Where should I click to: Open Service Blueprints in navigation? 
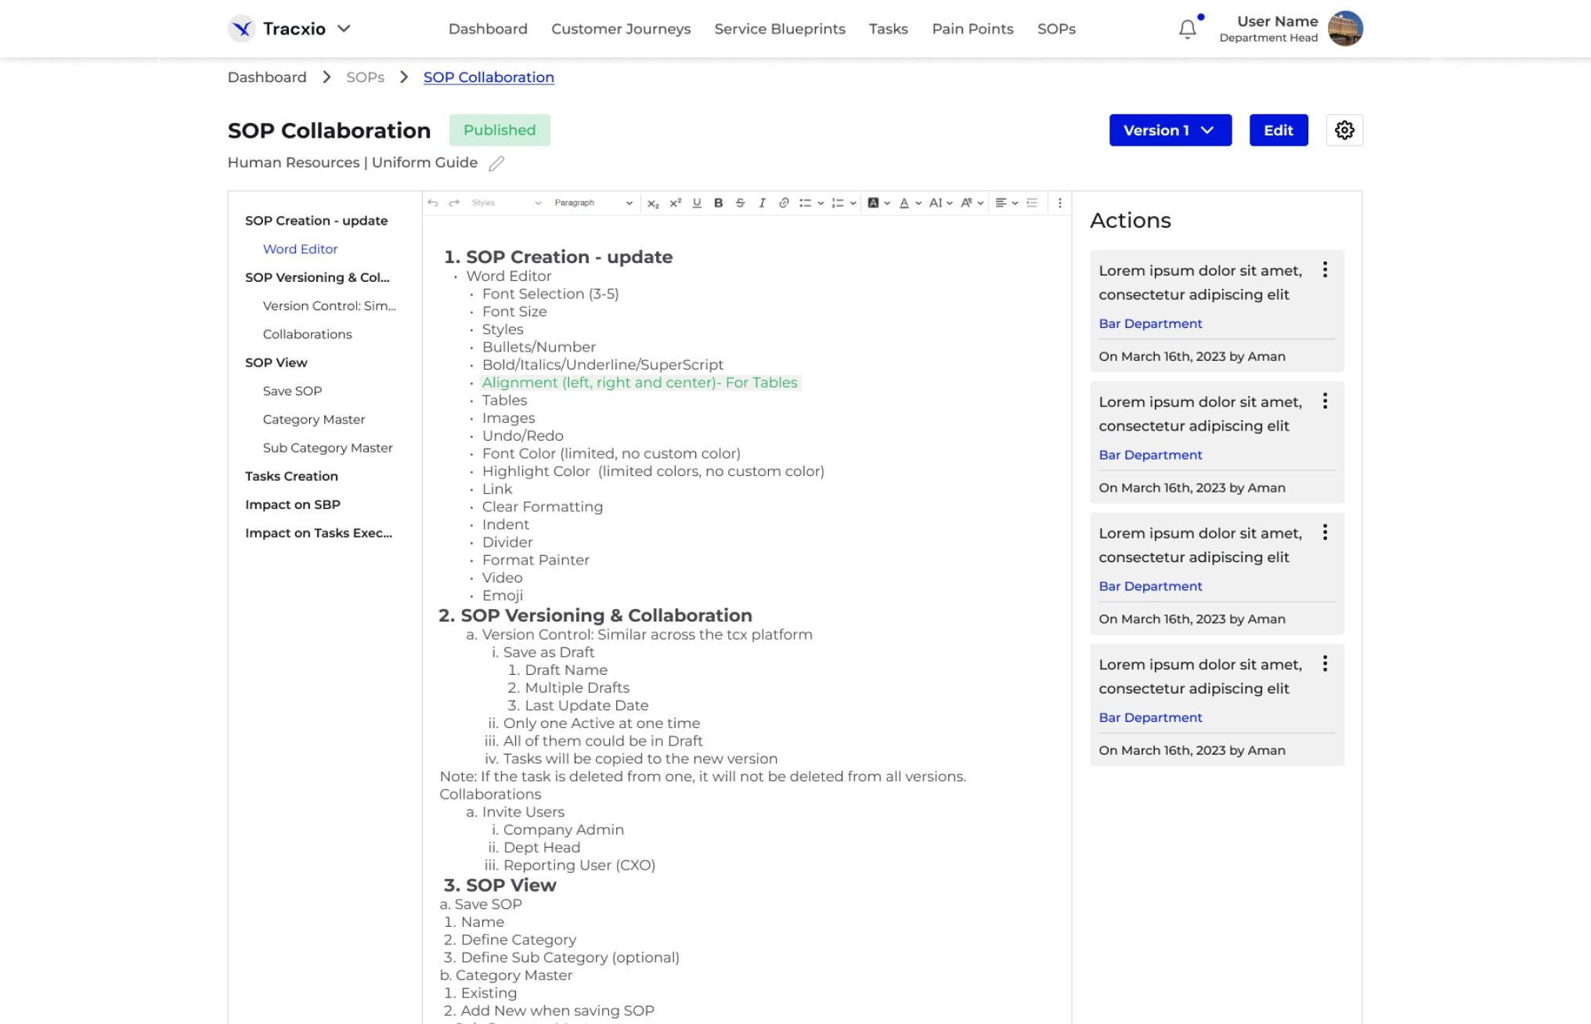tap(780, 29)
